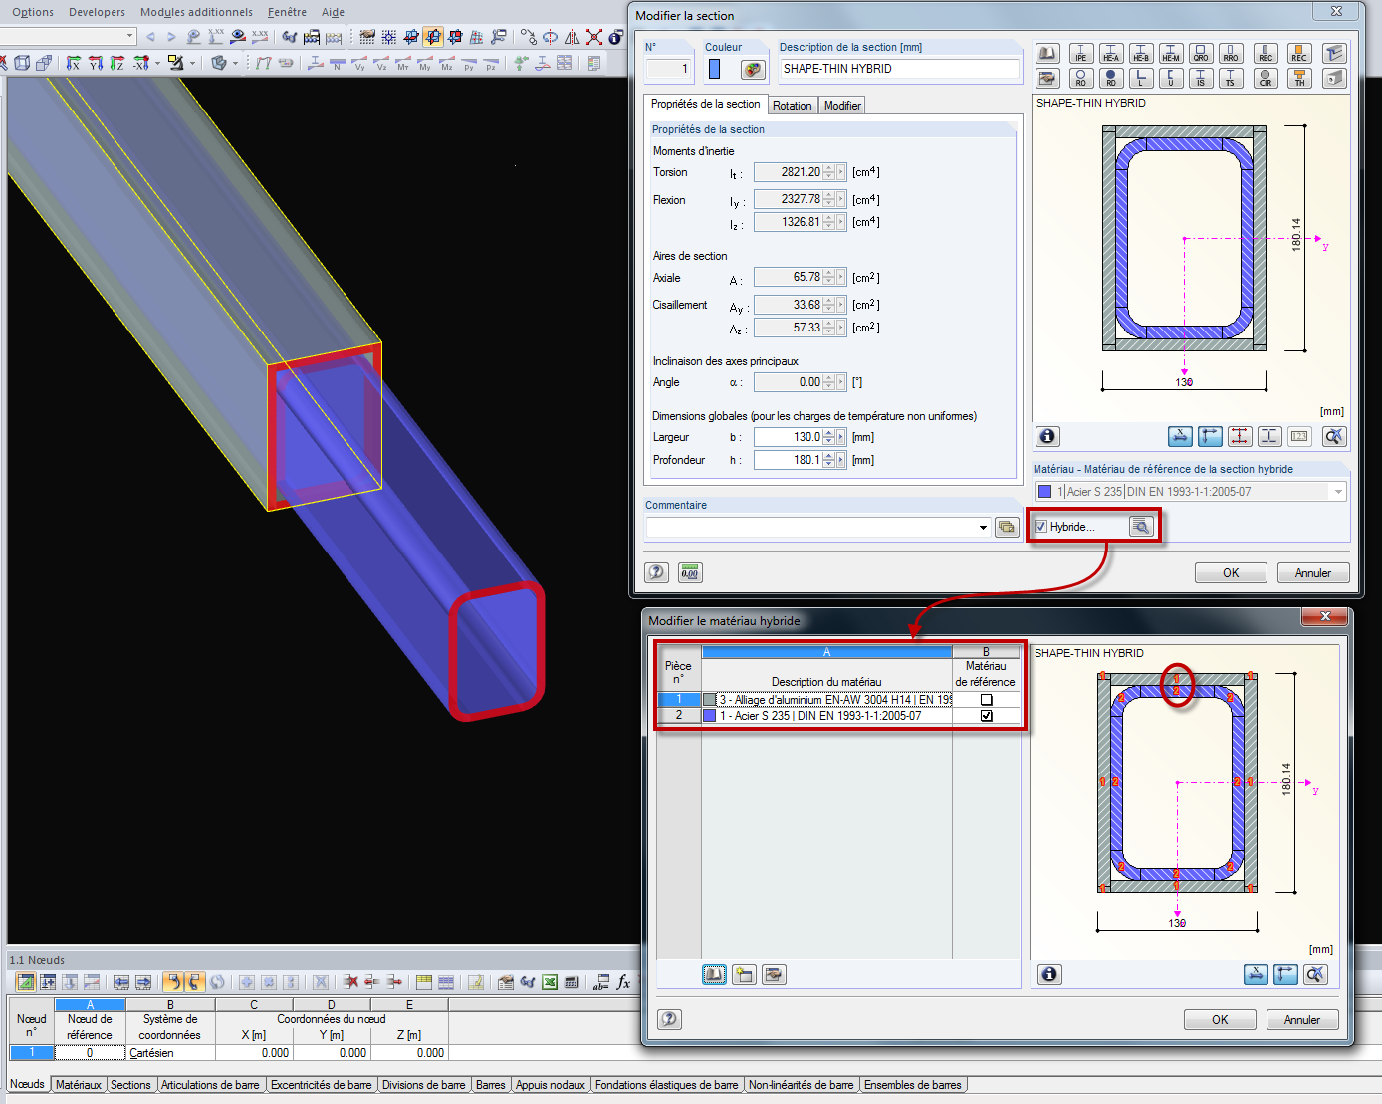
Task: Click the Excel export icon in Noeuds toolbar
Action: pos(551,981)
